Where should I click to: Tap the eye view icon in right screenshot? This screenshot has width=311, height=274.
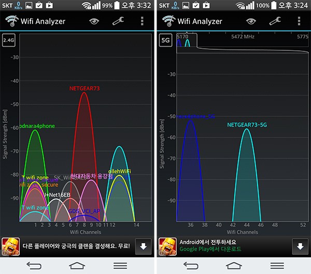[251, 21]
